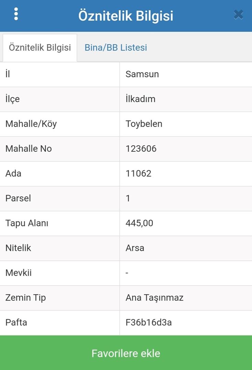The height and width of the screenshot is (370, 252).
Task: Click the Tapu Alanı row label
Action: tap(27, 223)
